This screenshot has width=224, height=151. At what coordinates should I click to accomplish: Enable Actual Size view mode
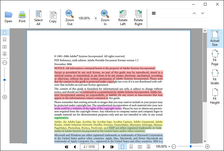215,35
